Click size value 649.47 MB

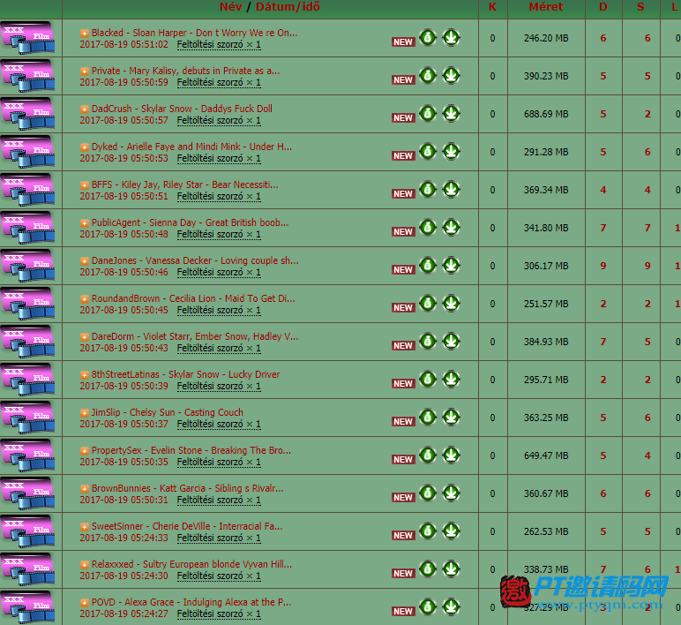point(546,456)
